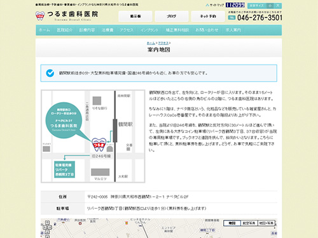The image size is (318, 238).
Task: Open 診療内容 menu item
Action: [87, 30]
